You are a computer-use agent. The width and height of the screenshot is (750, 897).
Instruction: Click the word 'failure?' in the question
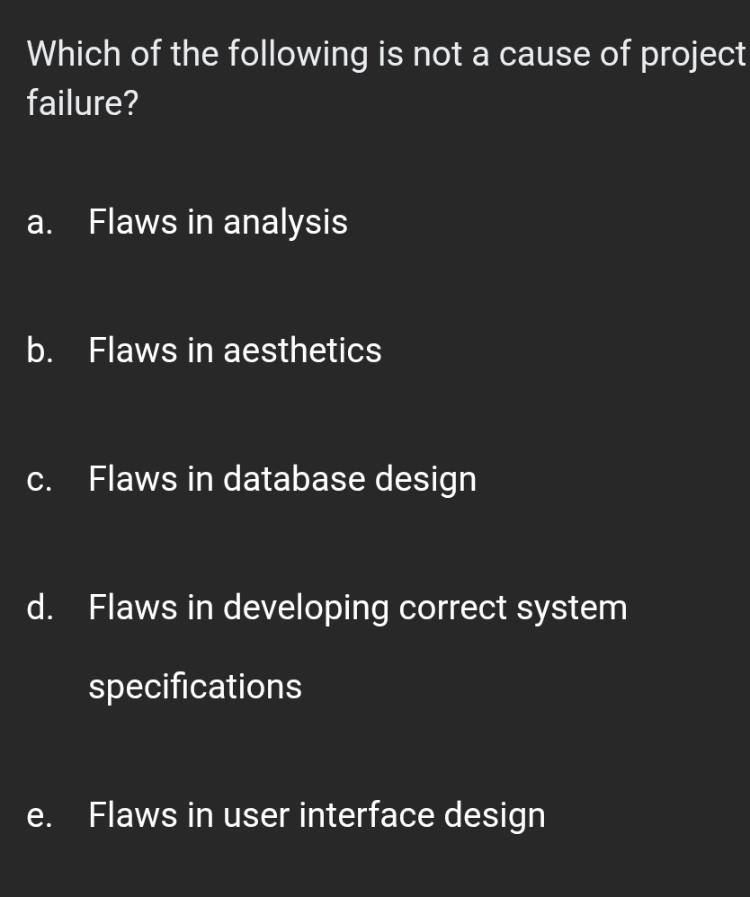coord(83,104)
